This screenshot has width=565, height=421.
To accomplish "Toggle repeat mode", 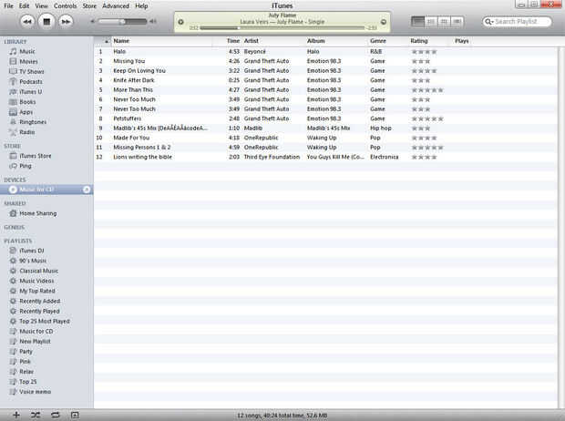I will (x=55, y=415).
